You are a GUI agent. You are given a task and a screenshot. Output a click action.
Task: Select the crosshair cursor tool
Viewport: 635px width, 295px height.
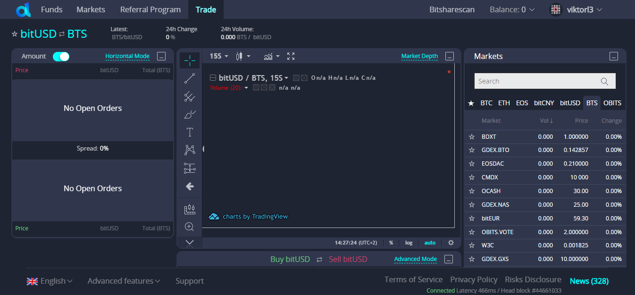[x=190, y=60]
